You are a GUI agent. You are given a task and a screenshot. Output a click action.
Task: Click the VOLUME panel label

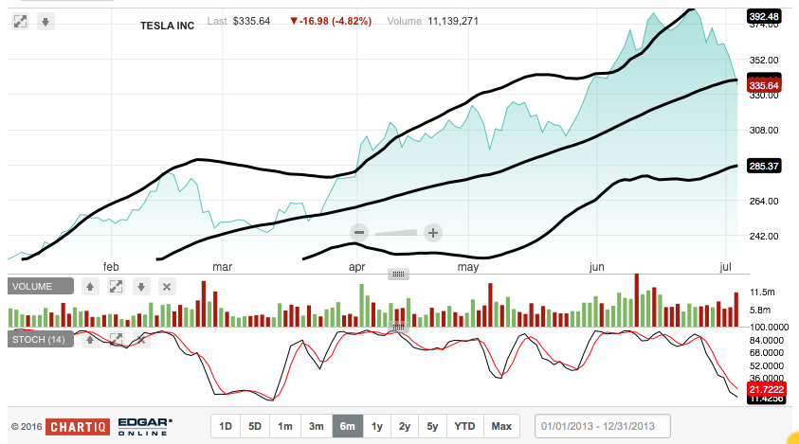40,286
